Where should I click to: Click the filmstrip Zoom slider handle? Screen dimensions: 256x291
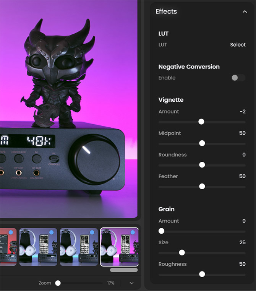(x=58, y=283)
